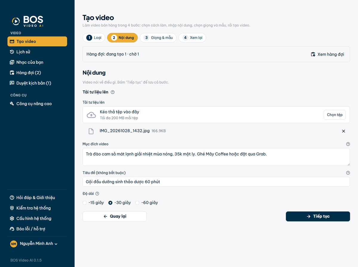Click the Tiêu đề input field

(216, 182)
